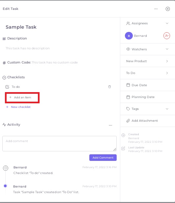Expand the Watchers chevron
The image size is (175, 203).
[167, 49]
